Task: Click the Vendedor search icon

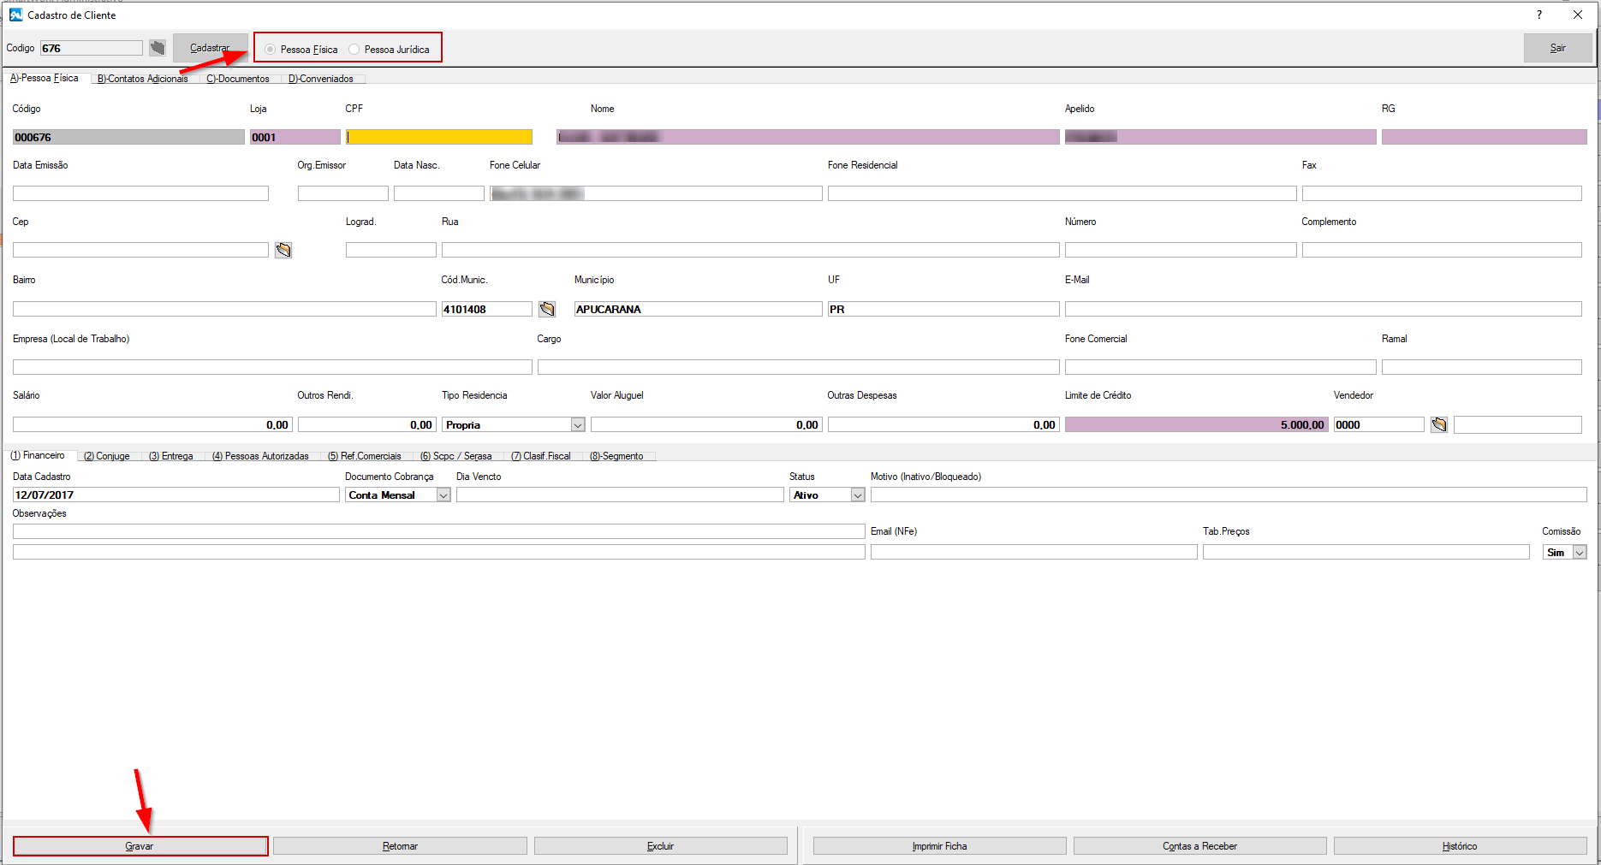Action: [x=1439, y=424]
